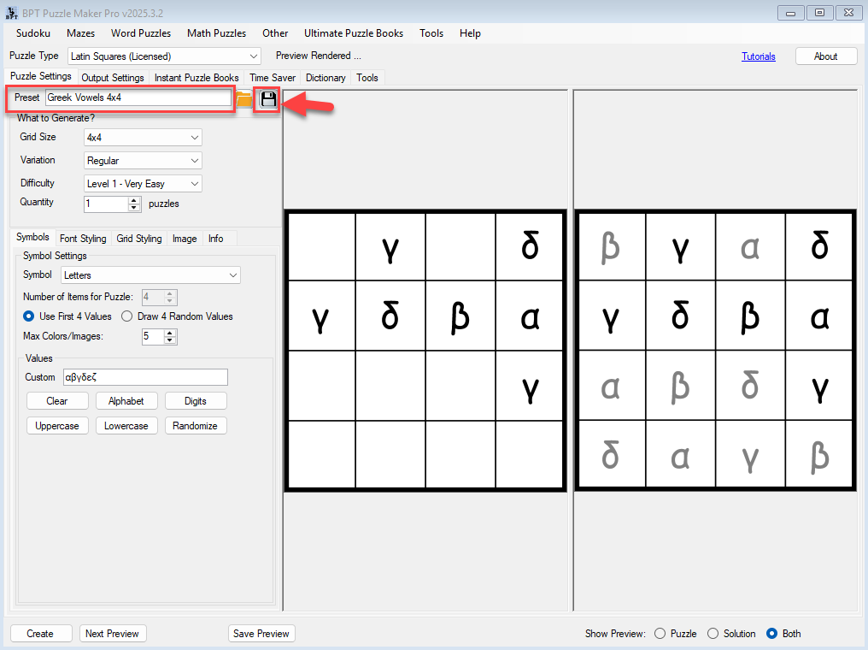This screenshot has width=868, height=650.
Task: Open preset folder icon
Action: coord(244,99)
